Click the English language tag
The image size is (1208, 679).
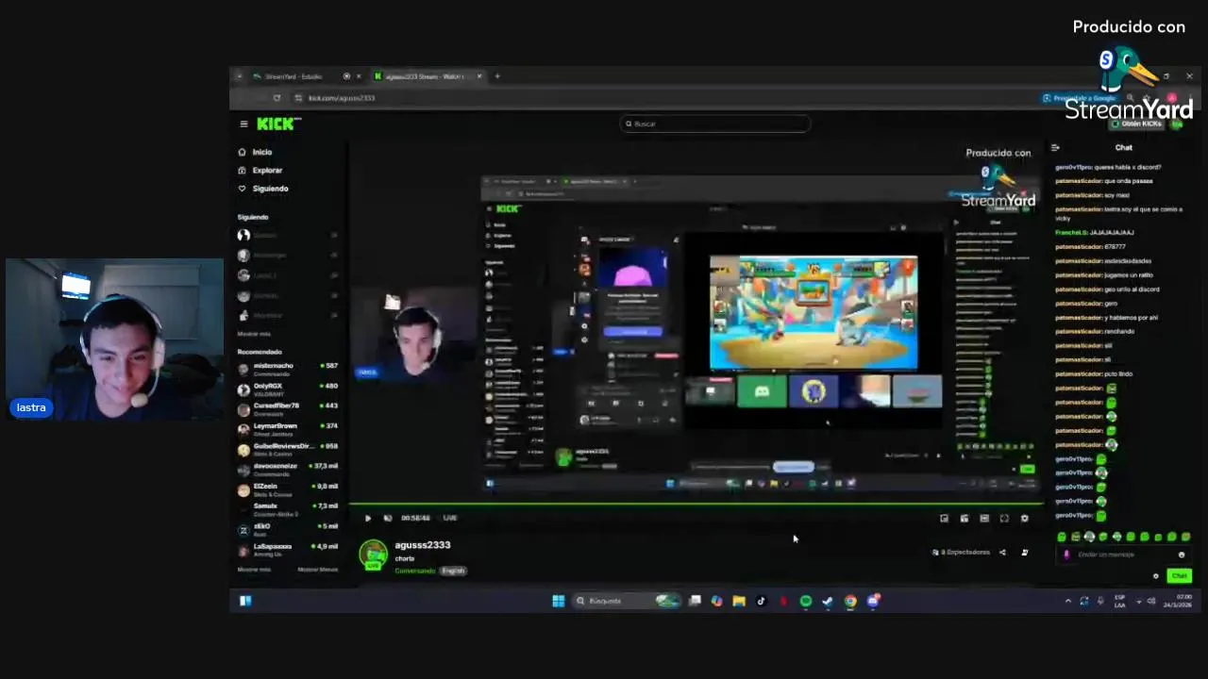point(453,571)
